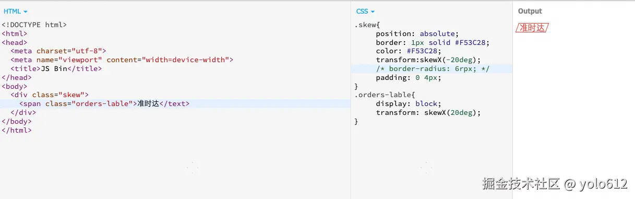The height and width of the screenshot is (199, 635).
Task: Click the '<body>' opening tag line
Action: 15,86
